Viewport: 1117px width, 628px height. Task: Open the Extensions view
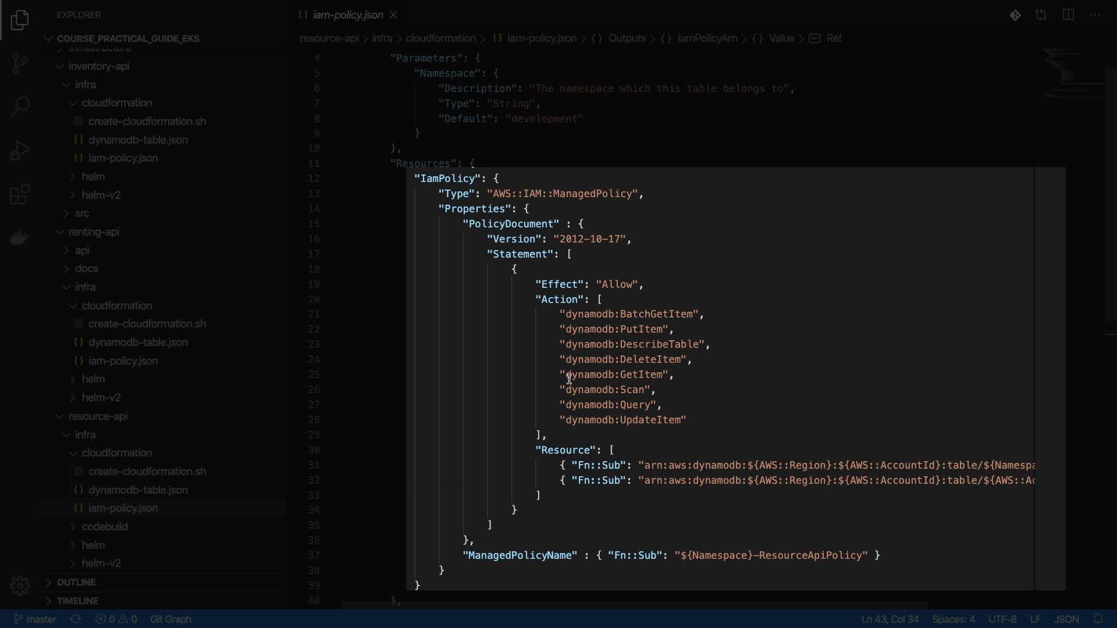click(x=20, y=195)
